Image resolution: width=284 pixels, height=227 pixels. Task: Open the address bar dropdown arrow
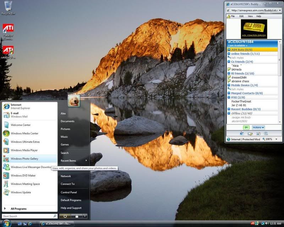coord(280,10)
